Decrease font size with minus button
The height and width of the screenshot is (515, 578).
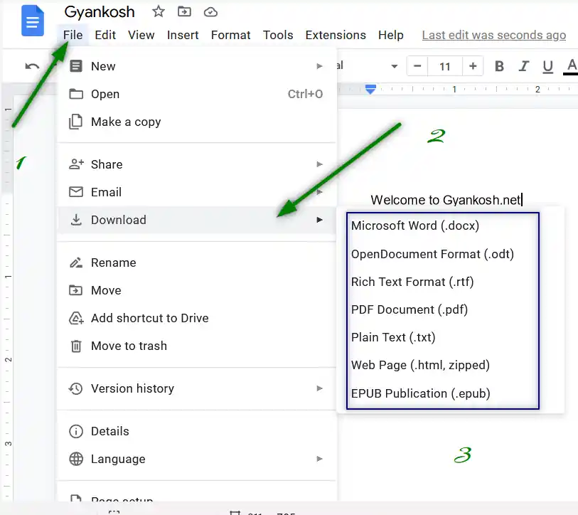point(417,66)
